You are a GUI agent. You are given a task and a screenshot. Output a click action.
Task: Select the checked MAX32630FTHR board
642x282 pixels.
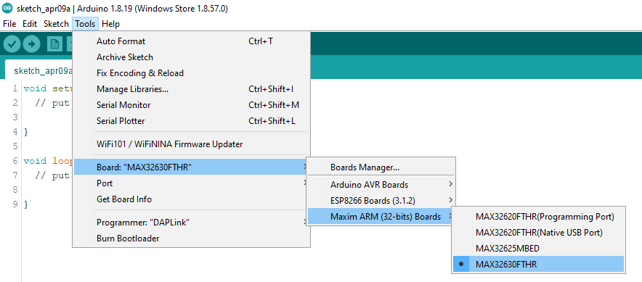[538, 265]
